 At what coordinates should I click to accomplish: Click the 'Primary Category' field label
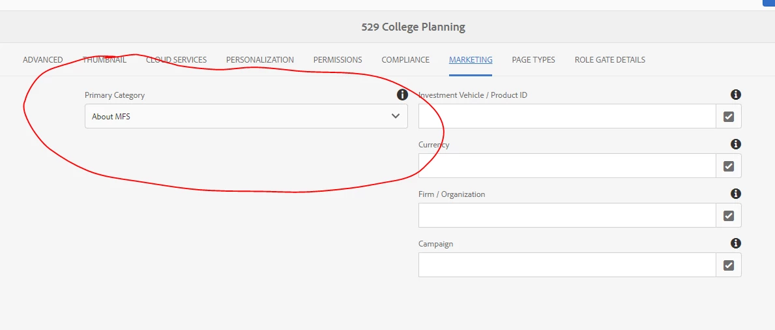coord(115,95)
